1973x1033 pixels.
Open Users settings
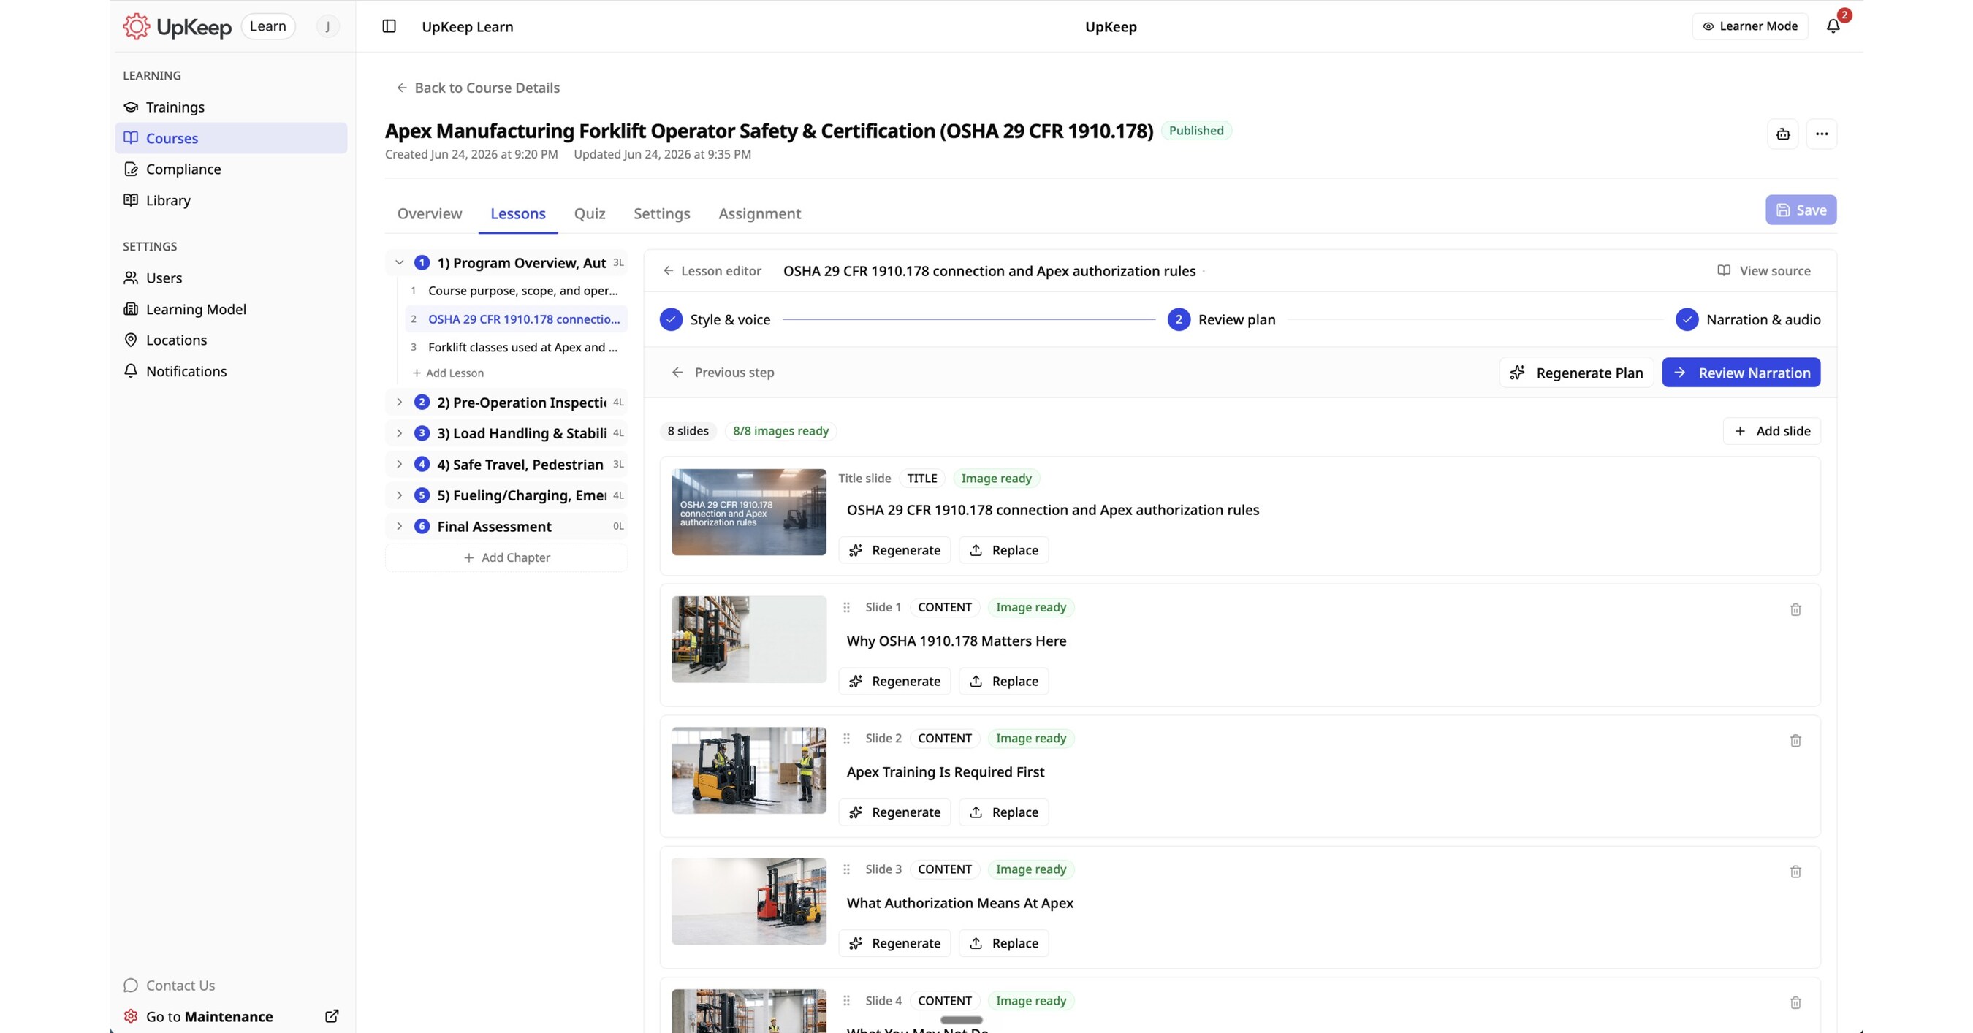[230, 278]
